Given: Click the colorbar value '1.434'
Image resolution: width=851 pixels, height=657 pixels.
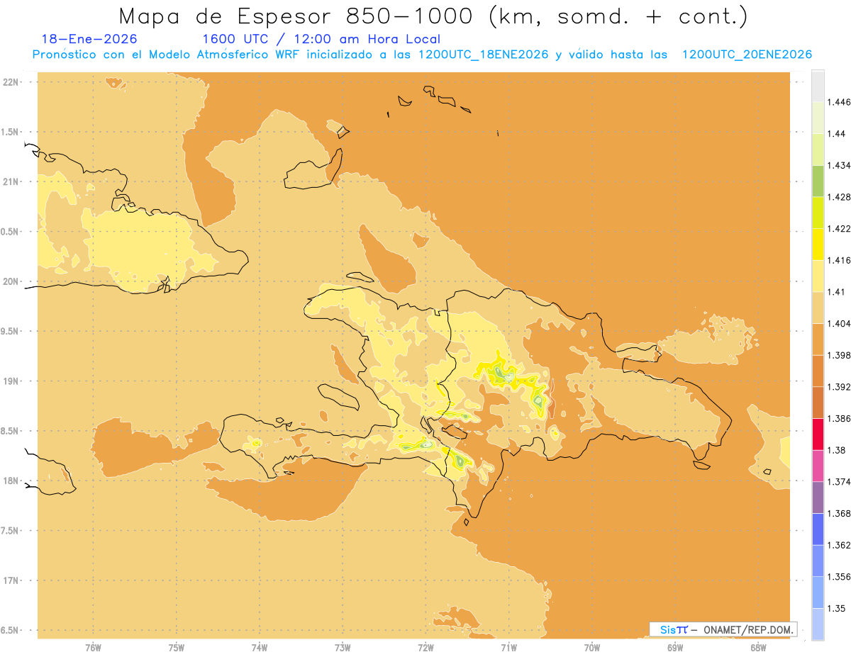Looking at the screenshot, I should tap(839, 165).
